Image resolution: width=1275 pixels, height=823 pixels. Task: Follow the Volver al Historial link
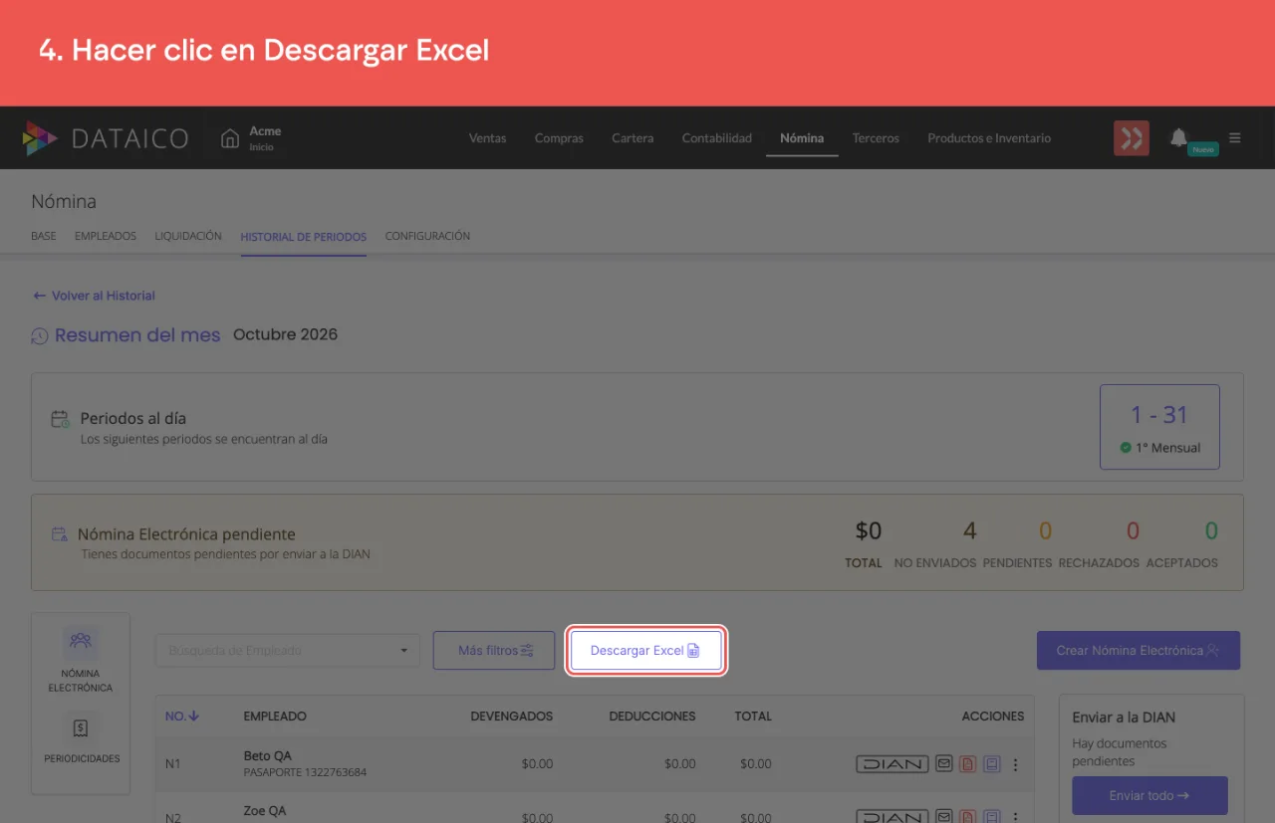94,296
